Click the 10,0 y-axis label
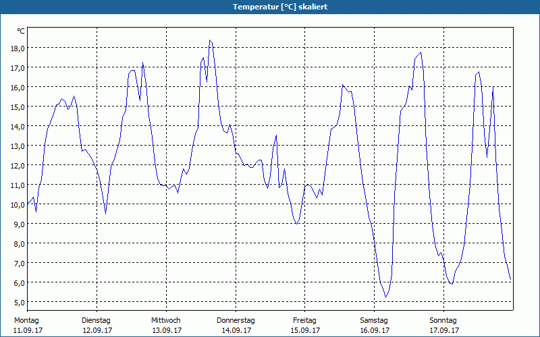540x337 pixels. 18,206
